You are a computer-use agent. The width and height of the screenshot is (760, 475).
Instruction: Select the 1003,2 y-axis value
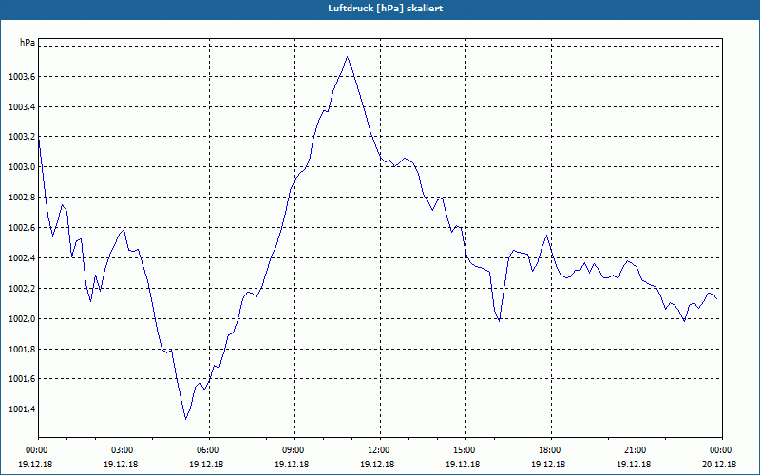point(22,137)
